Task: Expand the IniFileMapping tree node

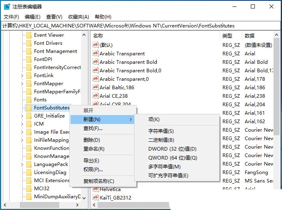Action: (x=22, y=140)
